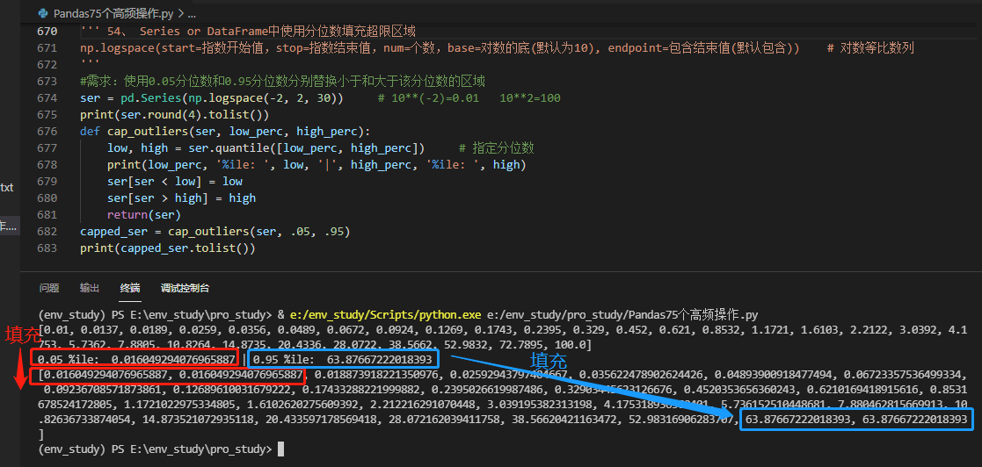Image resolution: width=982 pixels, height=467 pixels.
Task: Click the 'return(ser)' statement
Action: 143,214
